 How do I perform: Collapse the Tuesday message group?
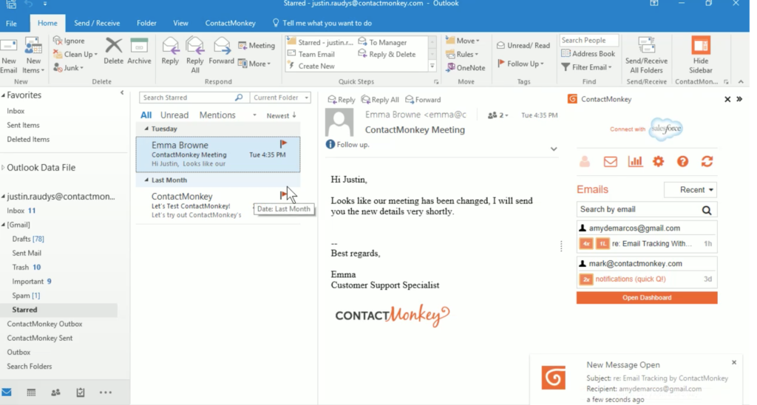tap(146, 129)
